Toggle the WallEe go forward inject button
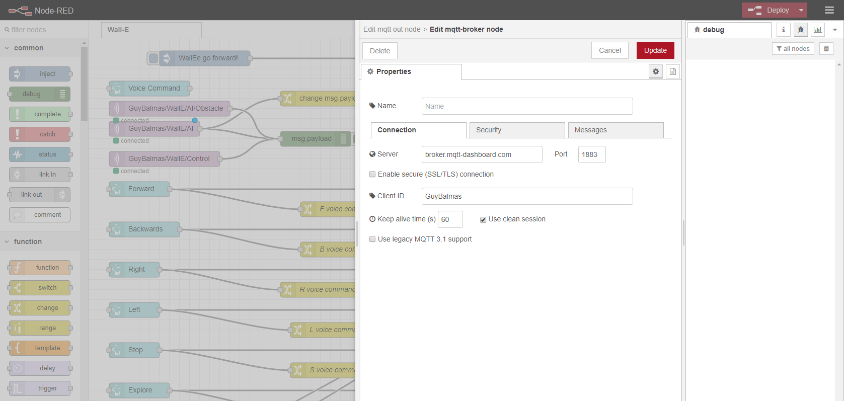The image size is (845, 401). pyautogui.click(x=153, y=58)
